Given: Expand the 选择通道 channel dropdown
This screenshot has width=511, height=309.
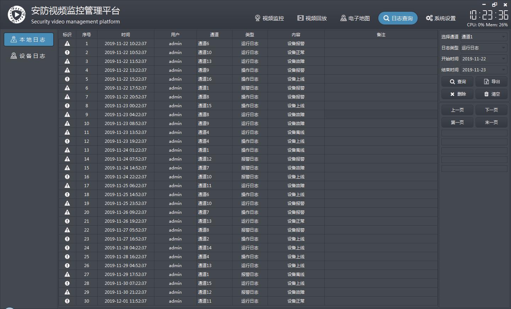Looking at the screenshot, I should click(484, 37).
